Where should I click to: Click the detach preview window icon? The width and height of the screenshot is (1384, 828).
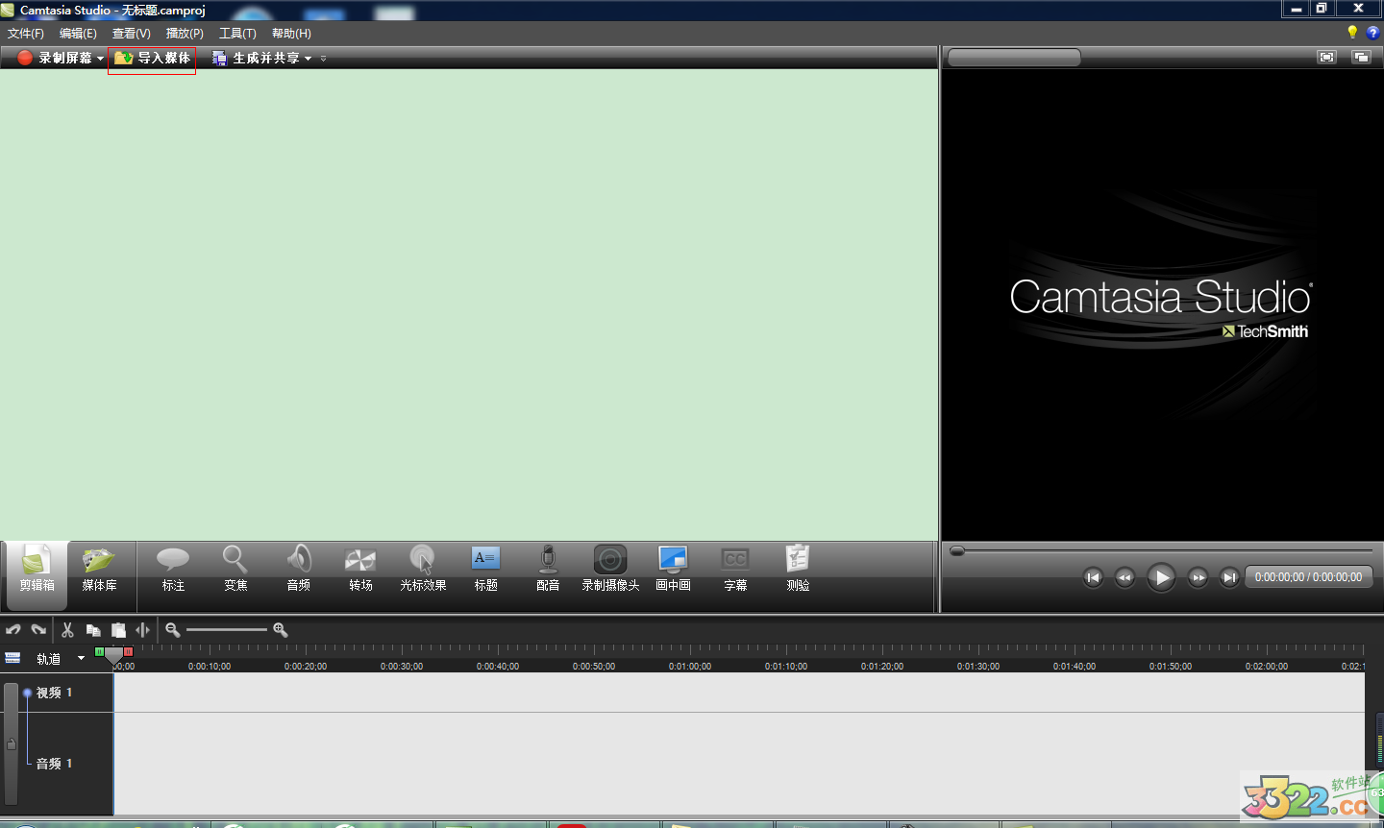1361,57
